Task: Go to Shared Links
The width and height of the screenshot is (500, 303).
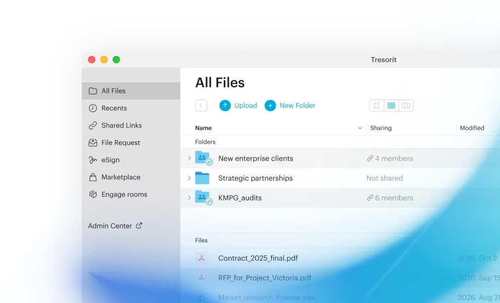Action: tap(131, 125)
